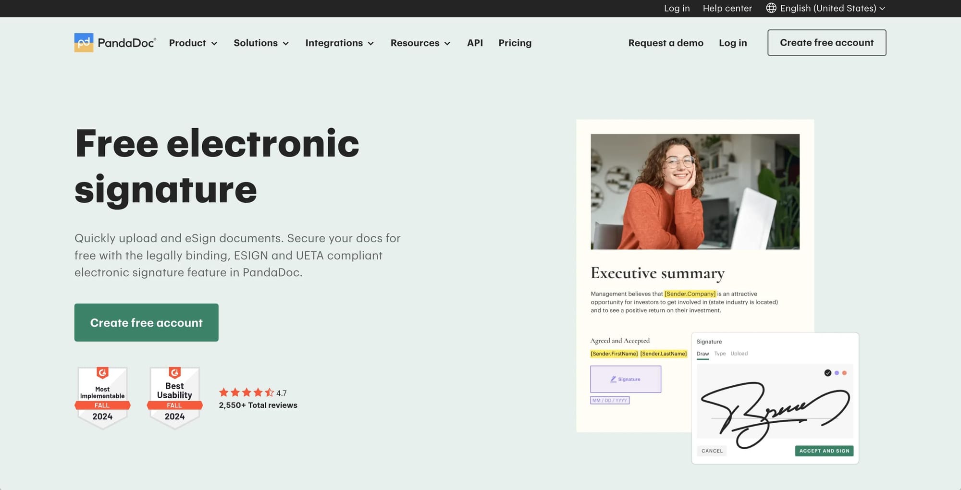Expand the Resources menu
961x490 pixels.
pos(420,43)
